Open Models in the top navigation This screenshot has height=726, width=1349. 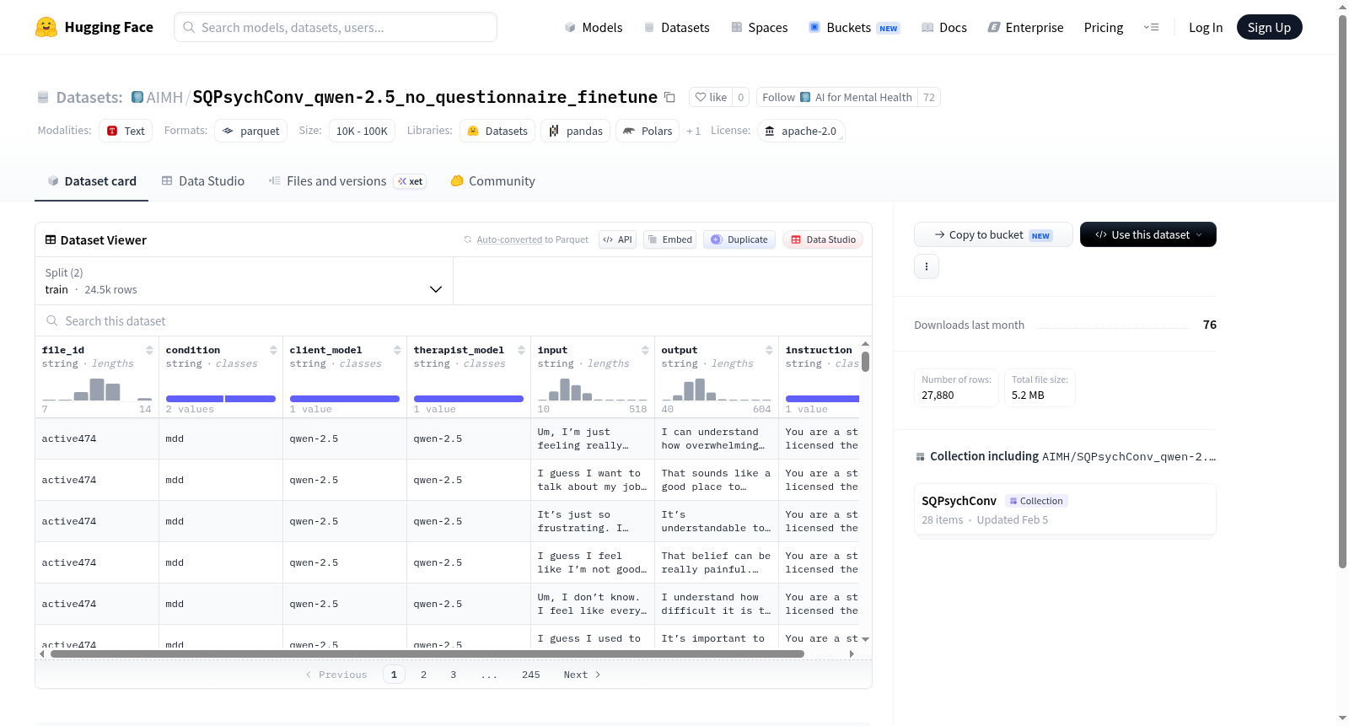(x=594, y=28)
